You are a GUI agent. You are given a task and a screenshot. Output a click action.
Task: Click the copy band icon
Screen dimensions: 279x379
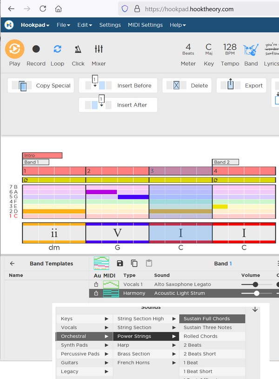(134, 264)
